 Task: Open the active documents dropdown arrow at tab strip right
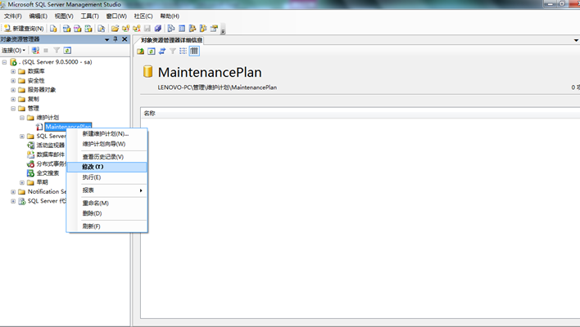tap(576, 40)
